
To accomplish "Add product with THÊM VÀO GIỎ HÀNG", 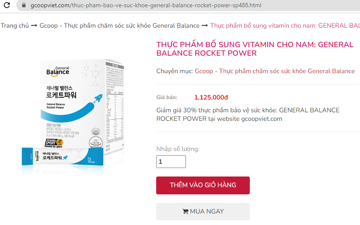I will [x=203, y=185].
